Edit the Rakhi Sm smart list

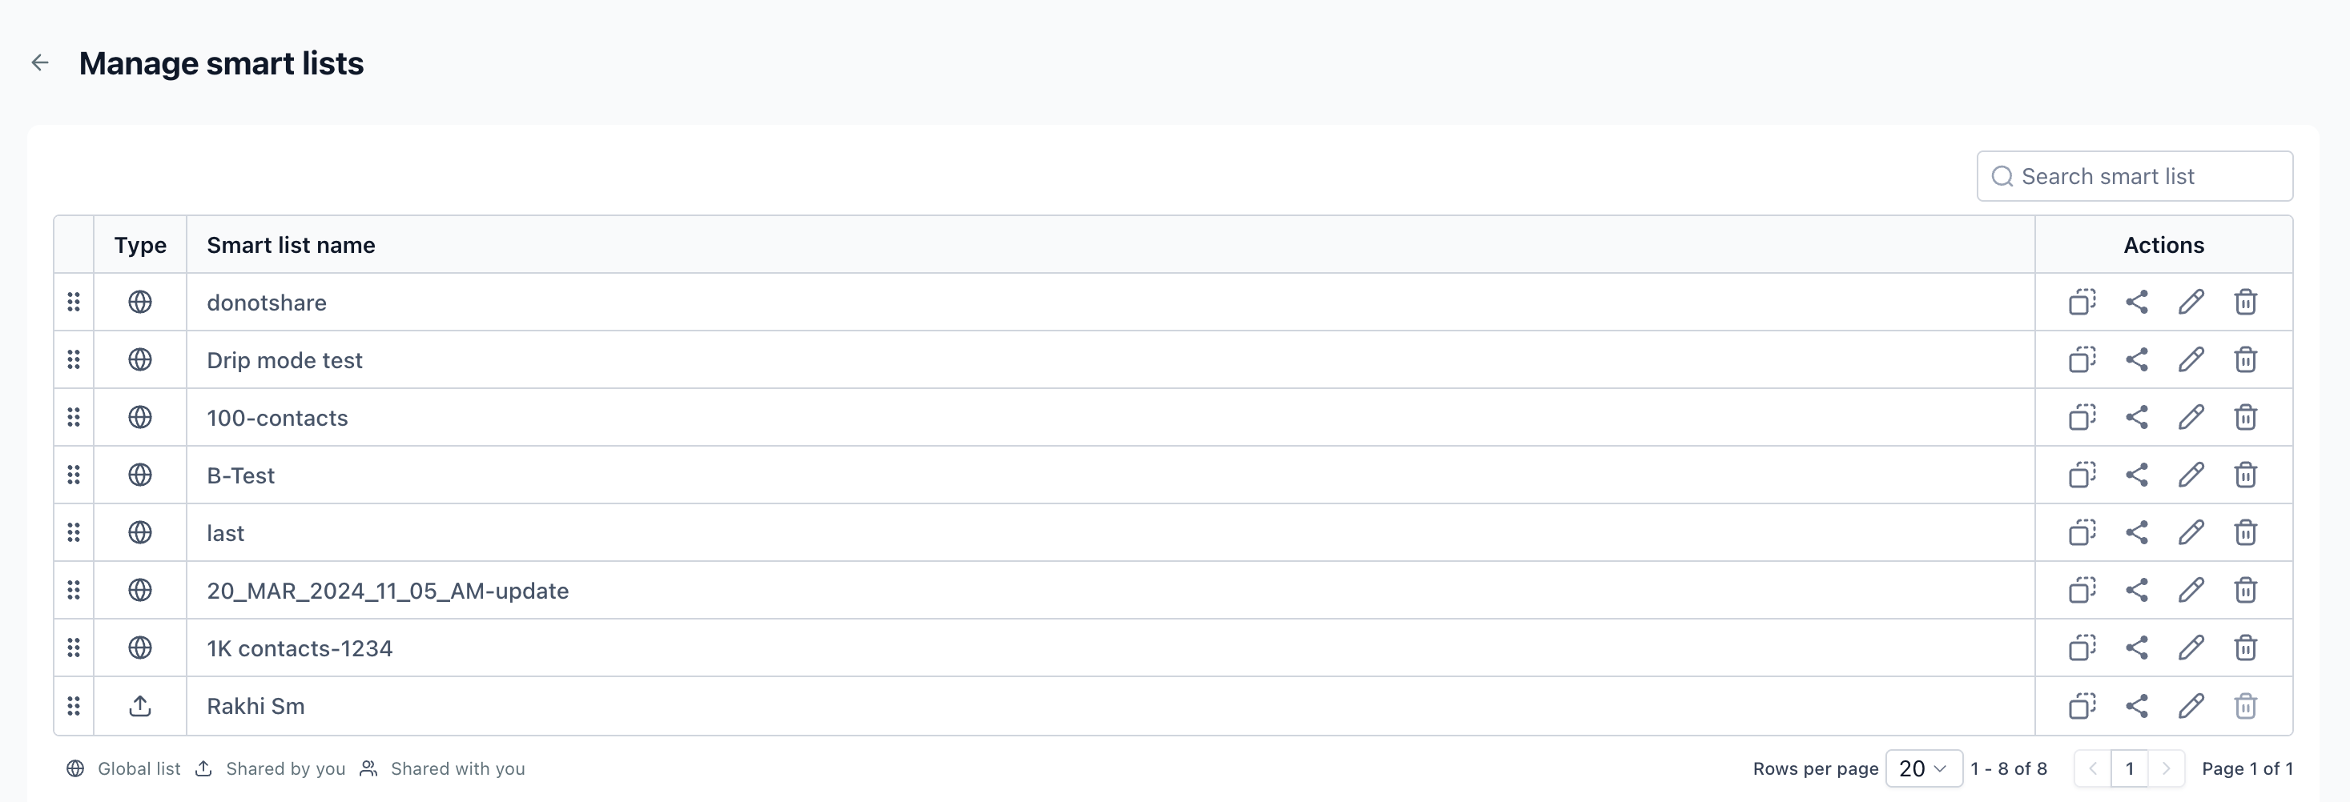pos(2191,706)
